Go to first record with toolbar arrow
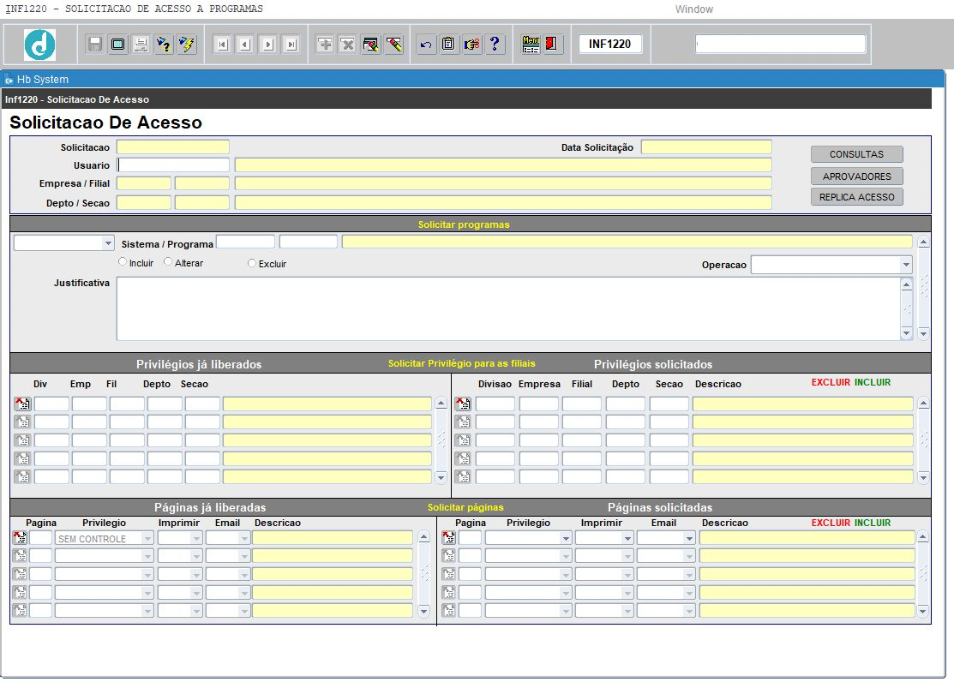The height and width of the screenshot is (682, 954). (223, 44)
